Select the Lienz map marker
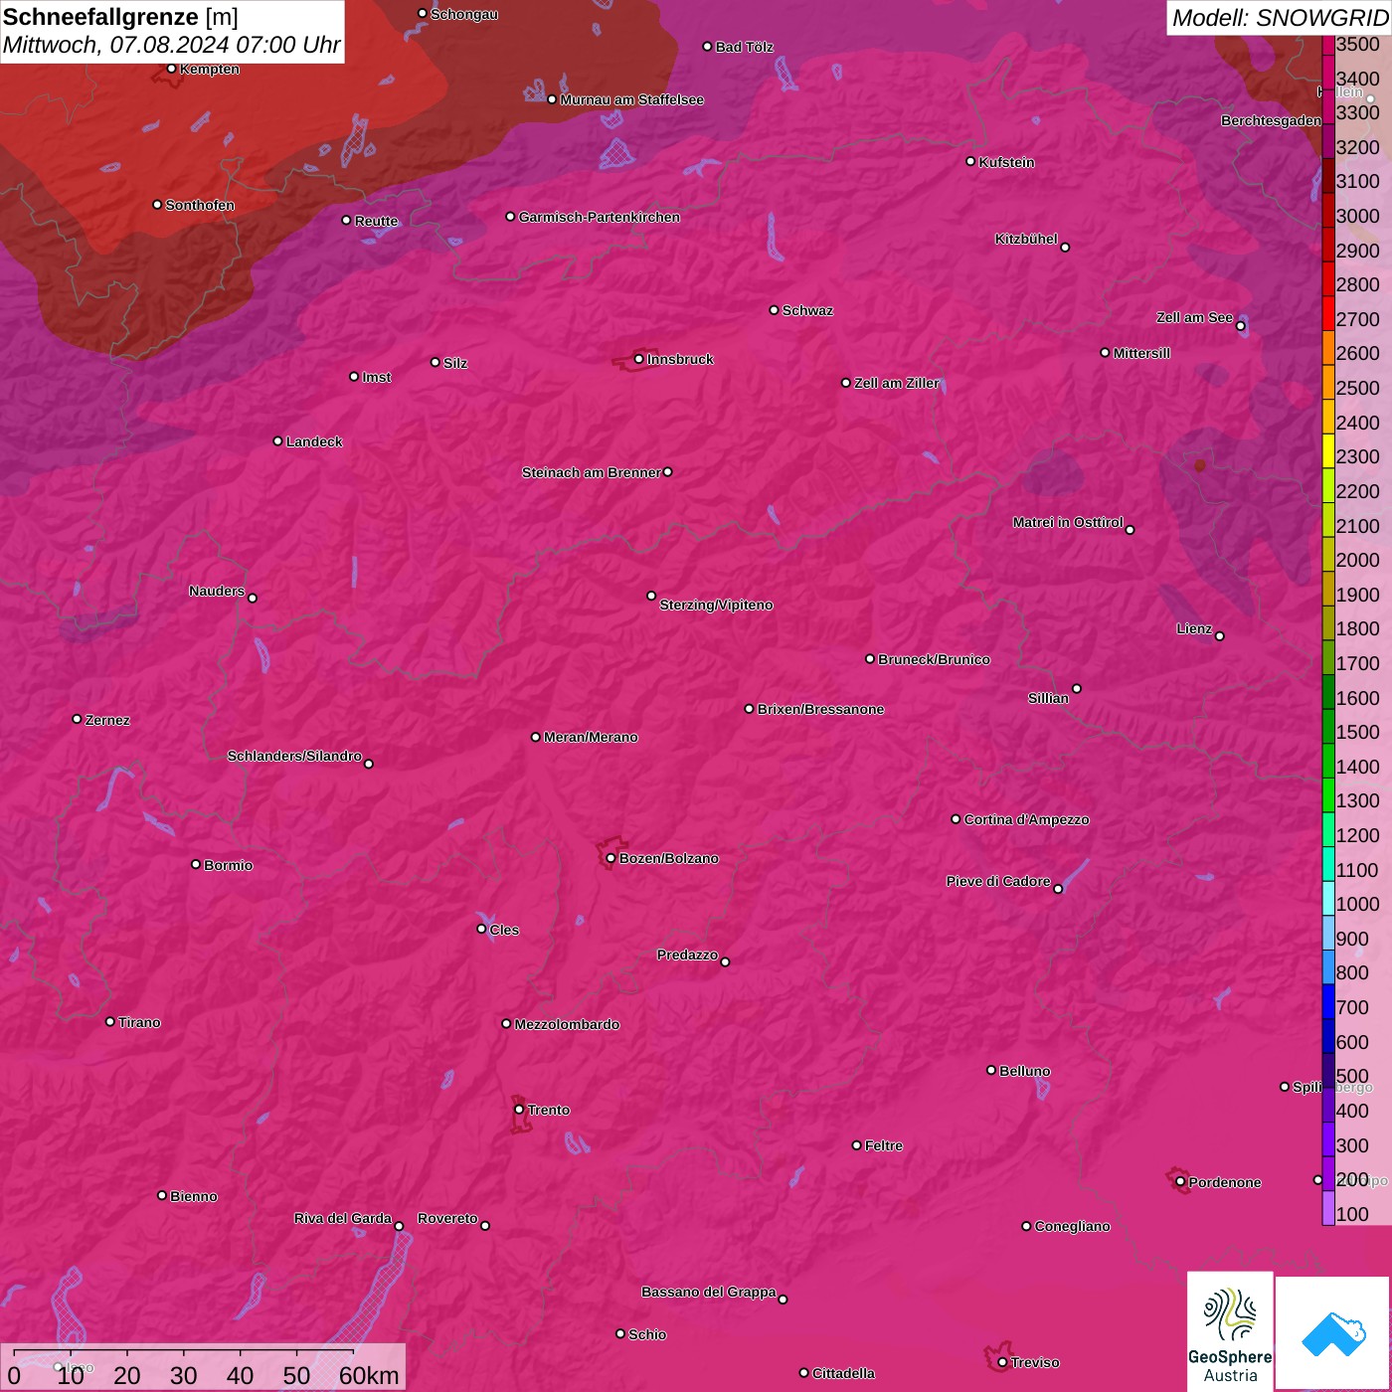 point(1220,636)
